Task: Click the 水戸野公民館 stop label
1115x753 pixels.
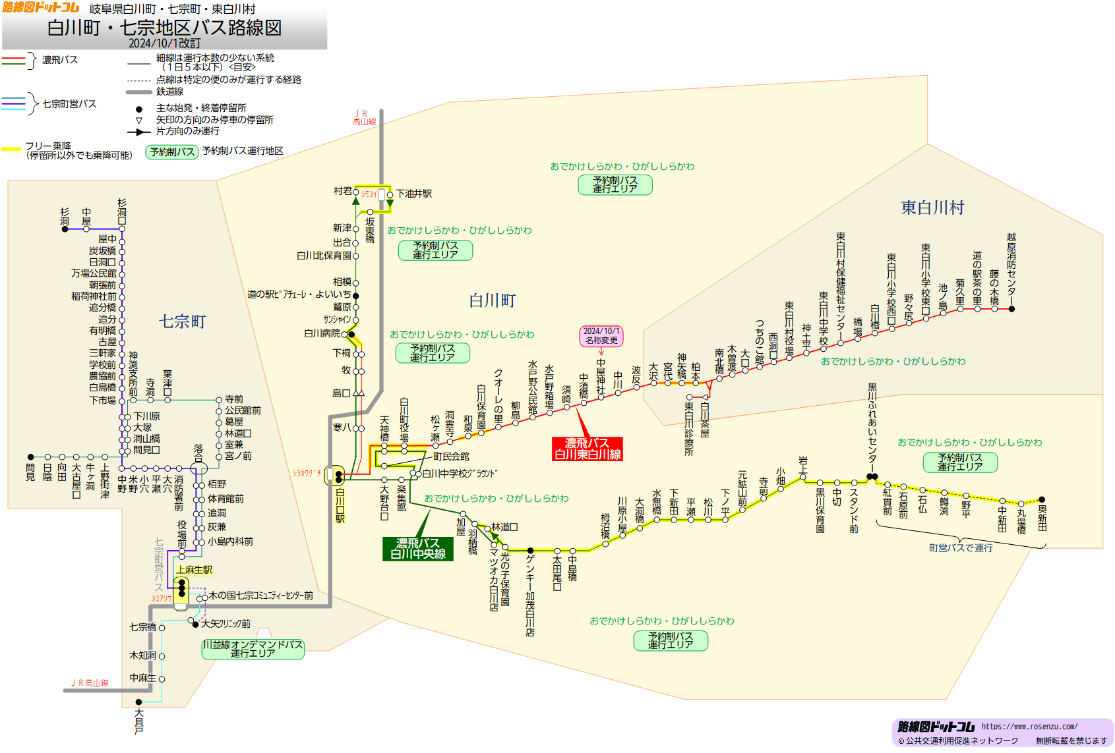Action: 533,387
